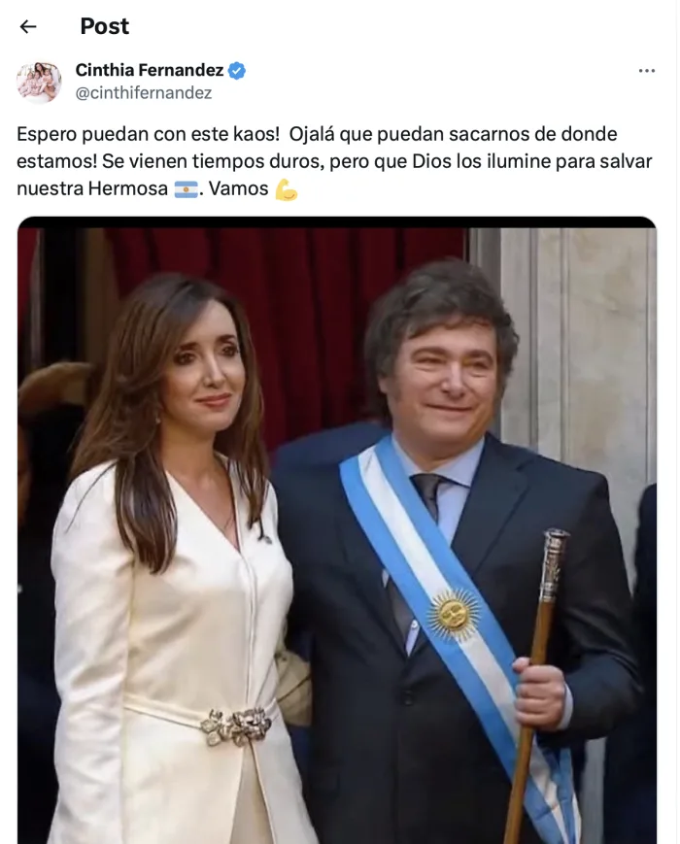Click the Argentina flag emoji
The width and height of the screenshot is (680, 844).
(187, 189)
